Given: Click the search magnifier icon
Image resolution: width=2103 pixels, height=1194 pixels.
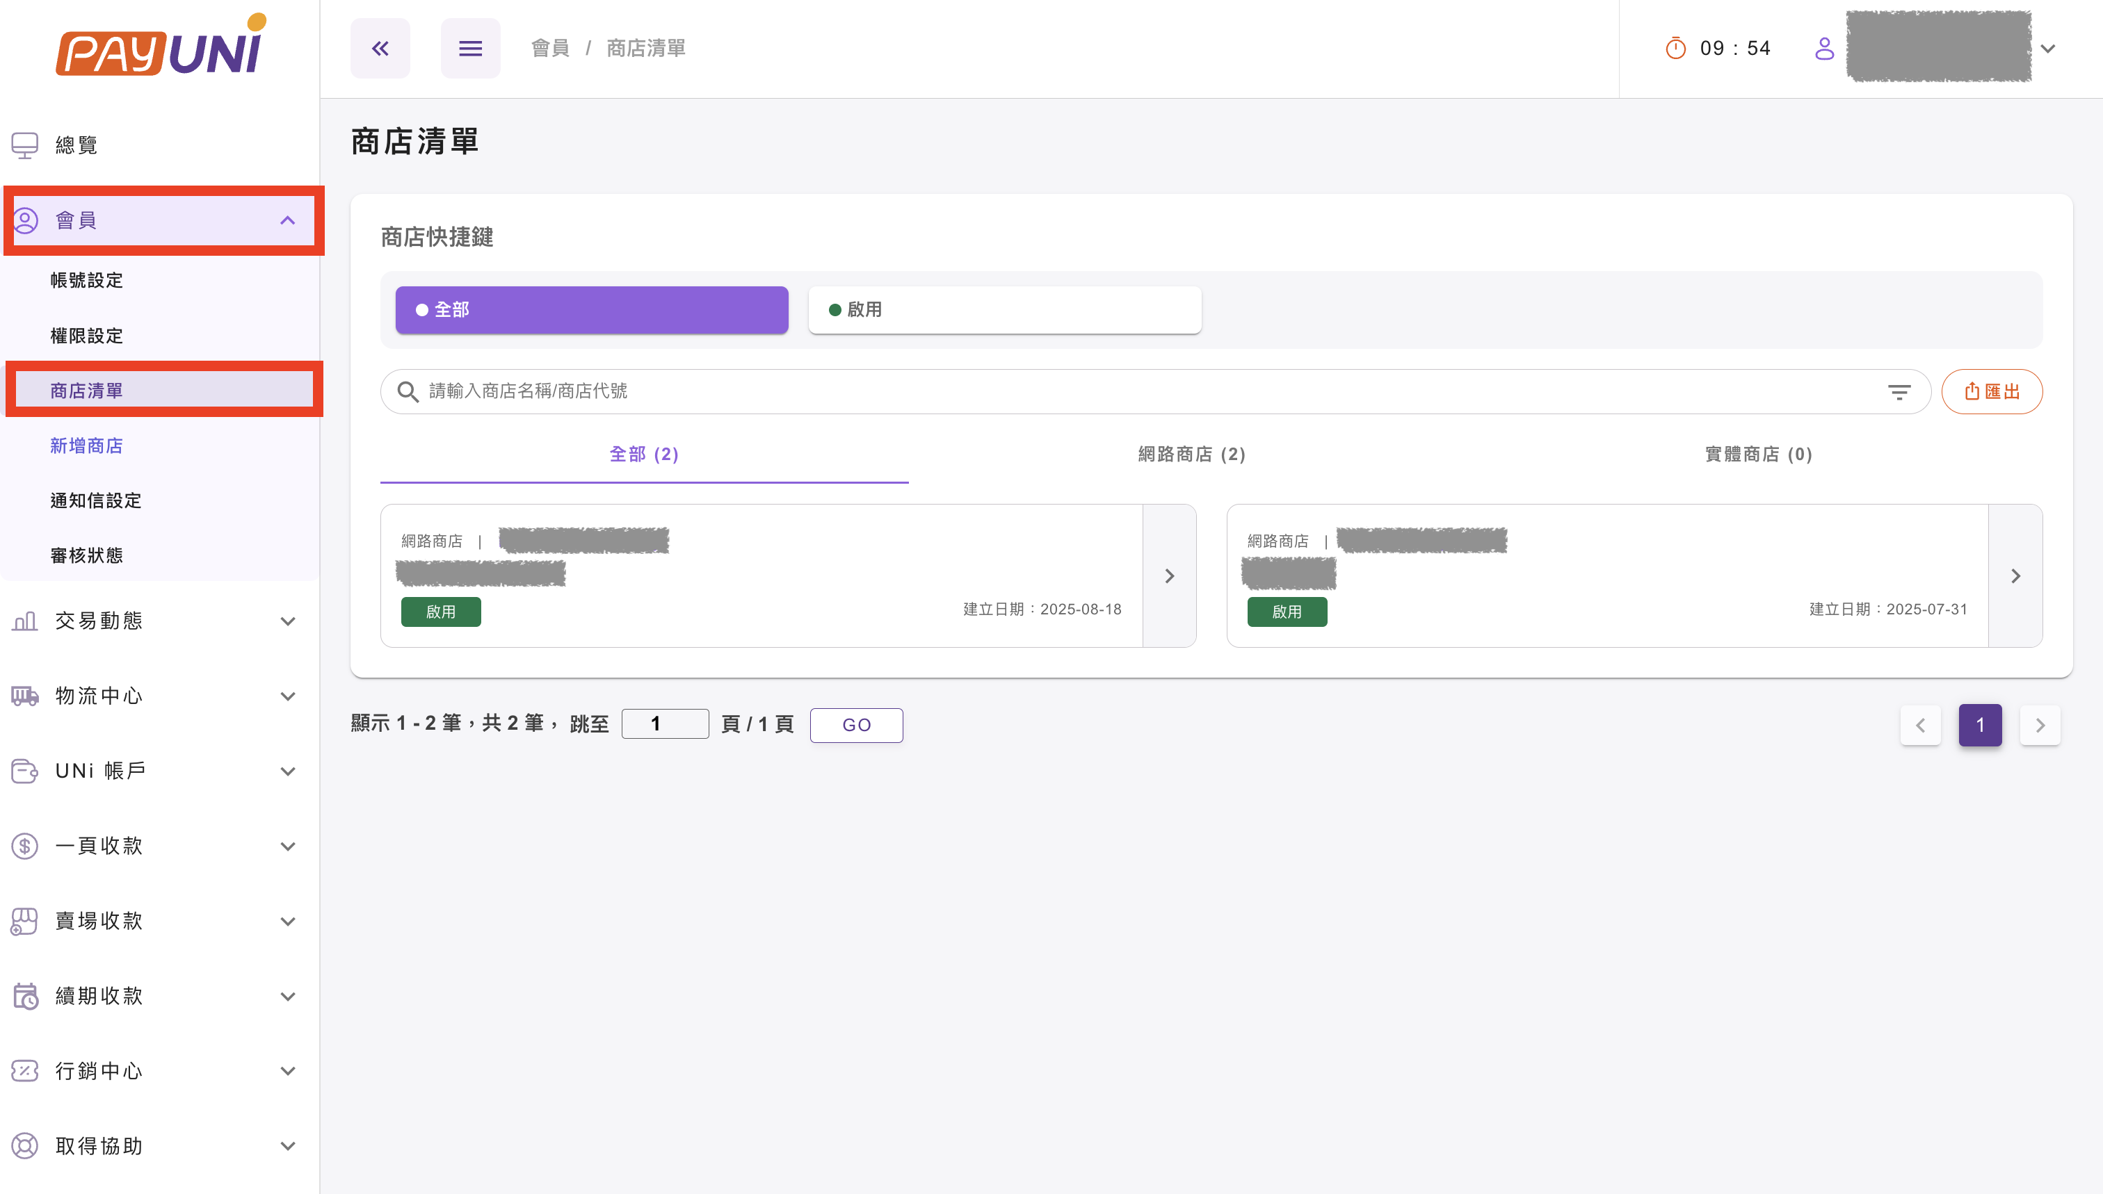Looking at the screenshot, I should (x=408, y=391).
